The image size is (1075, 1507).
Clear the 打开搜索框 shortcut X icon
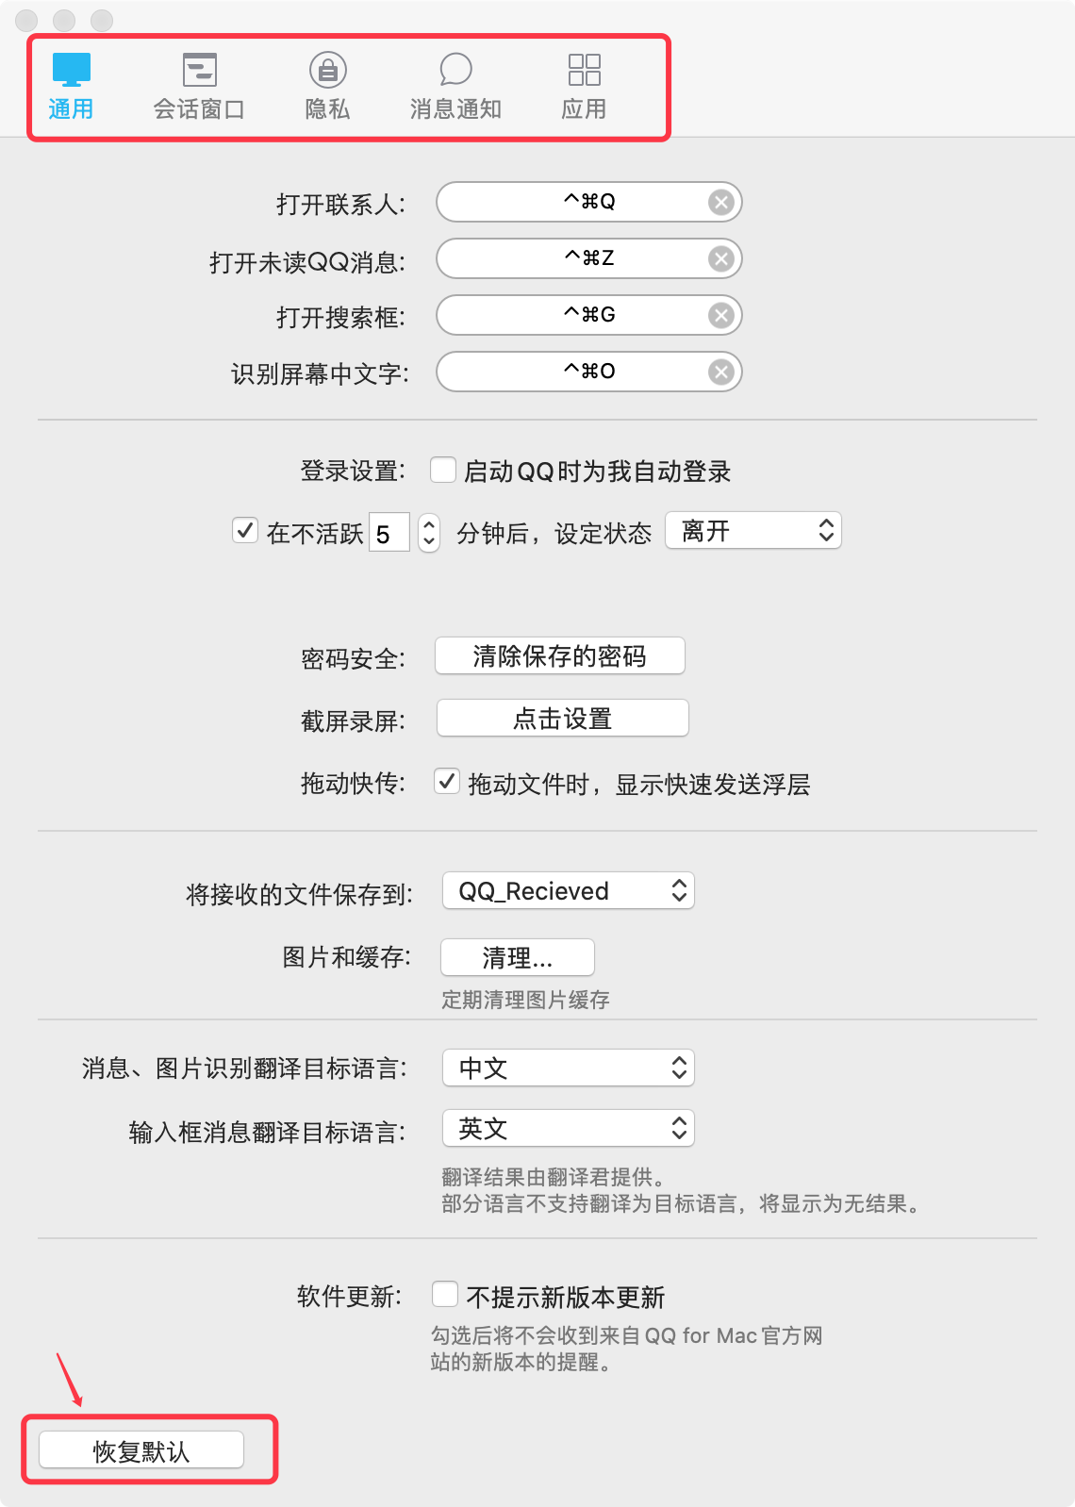pyautogui.click(x=721, y=316)
